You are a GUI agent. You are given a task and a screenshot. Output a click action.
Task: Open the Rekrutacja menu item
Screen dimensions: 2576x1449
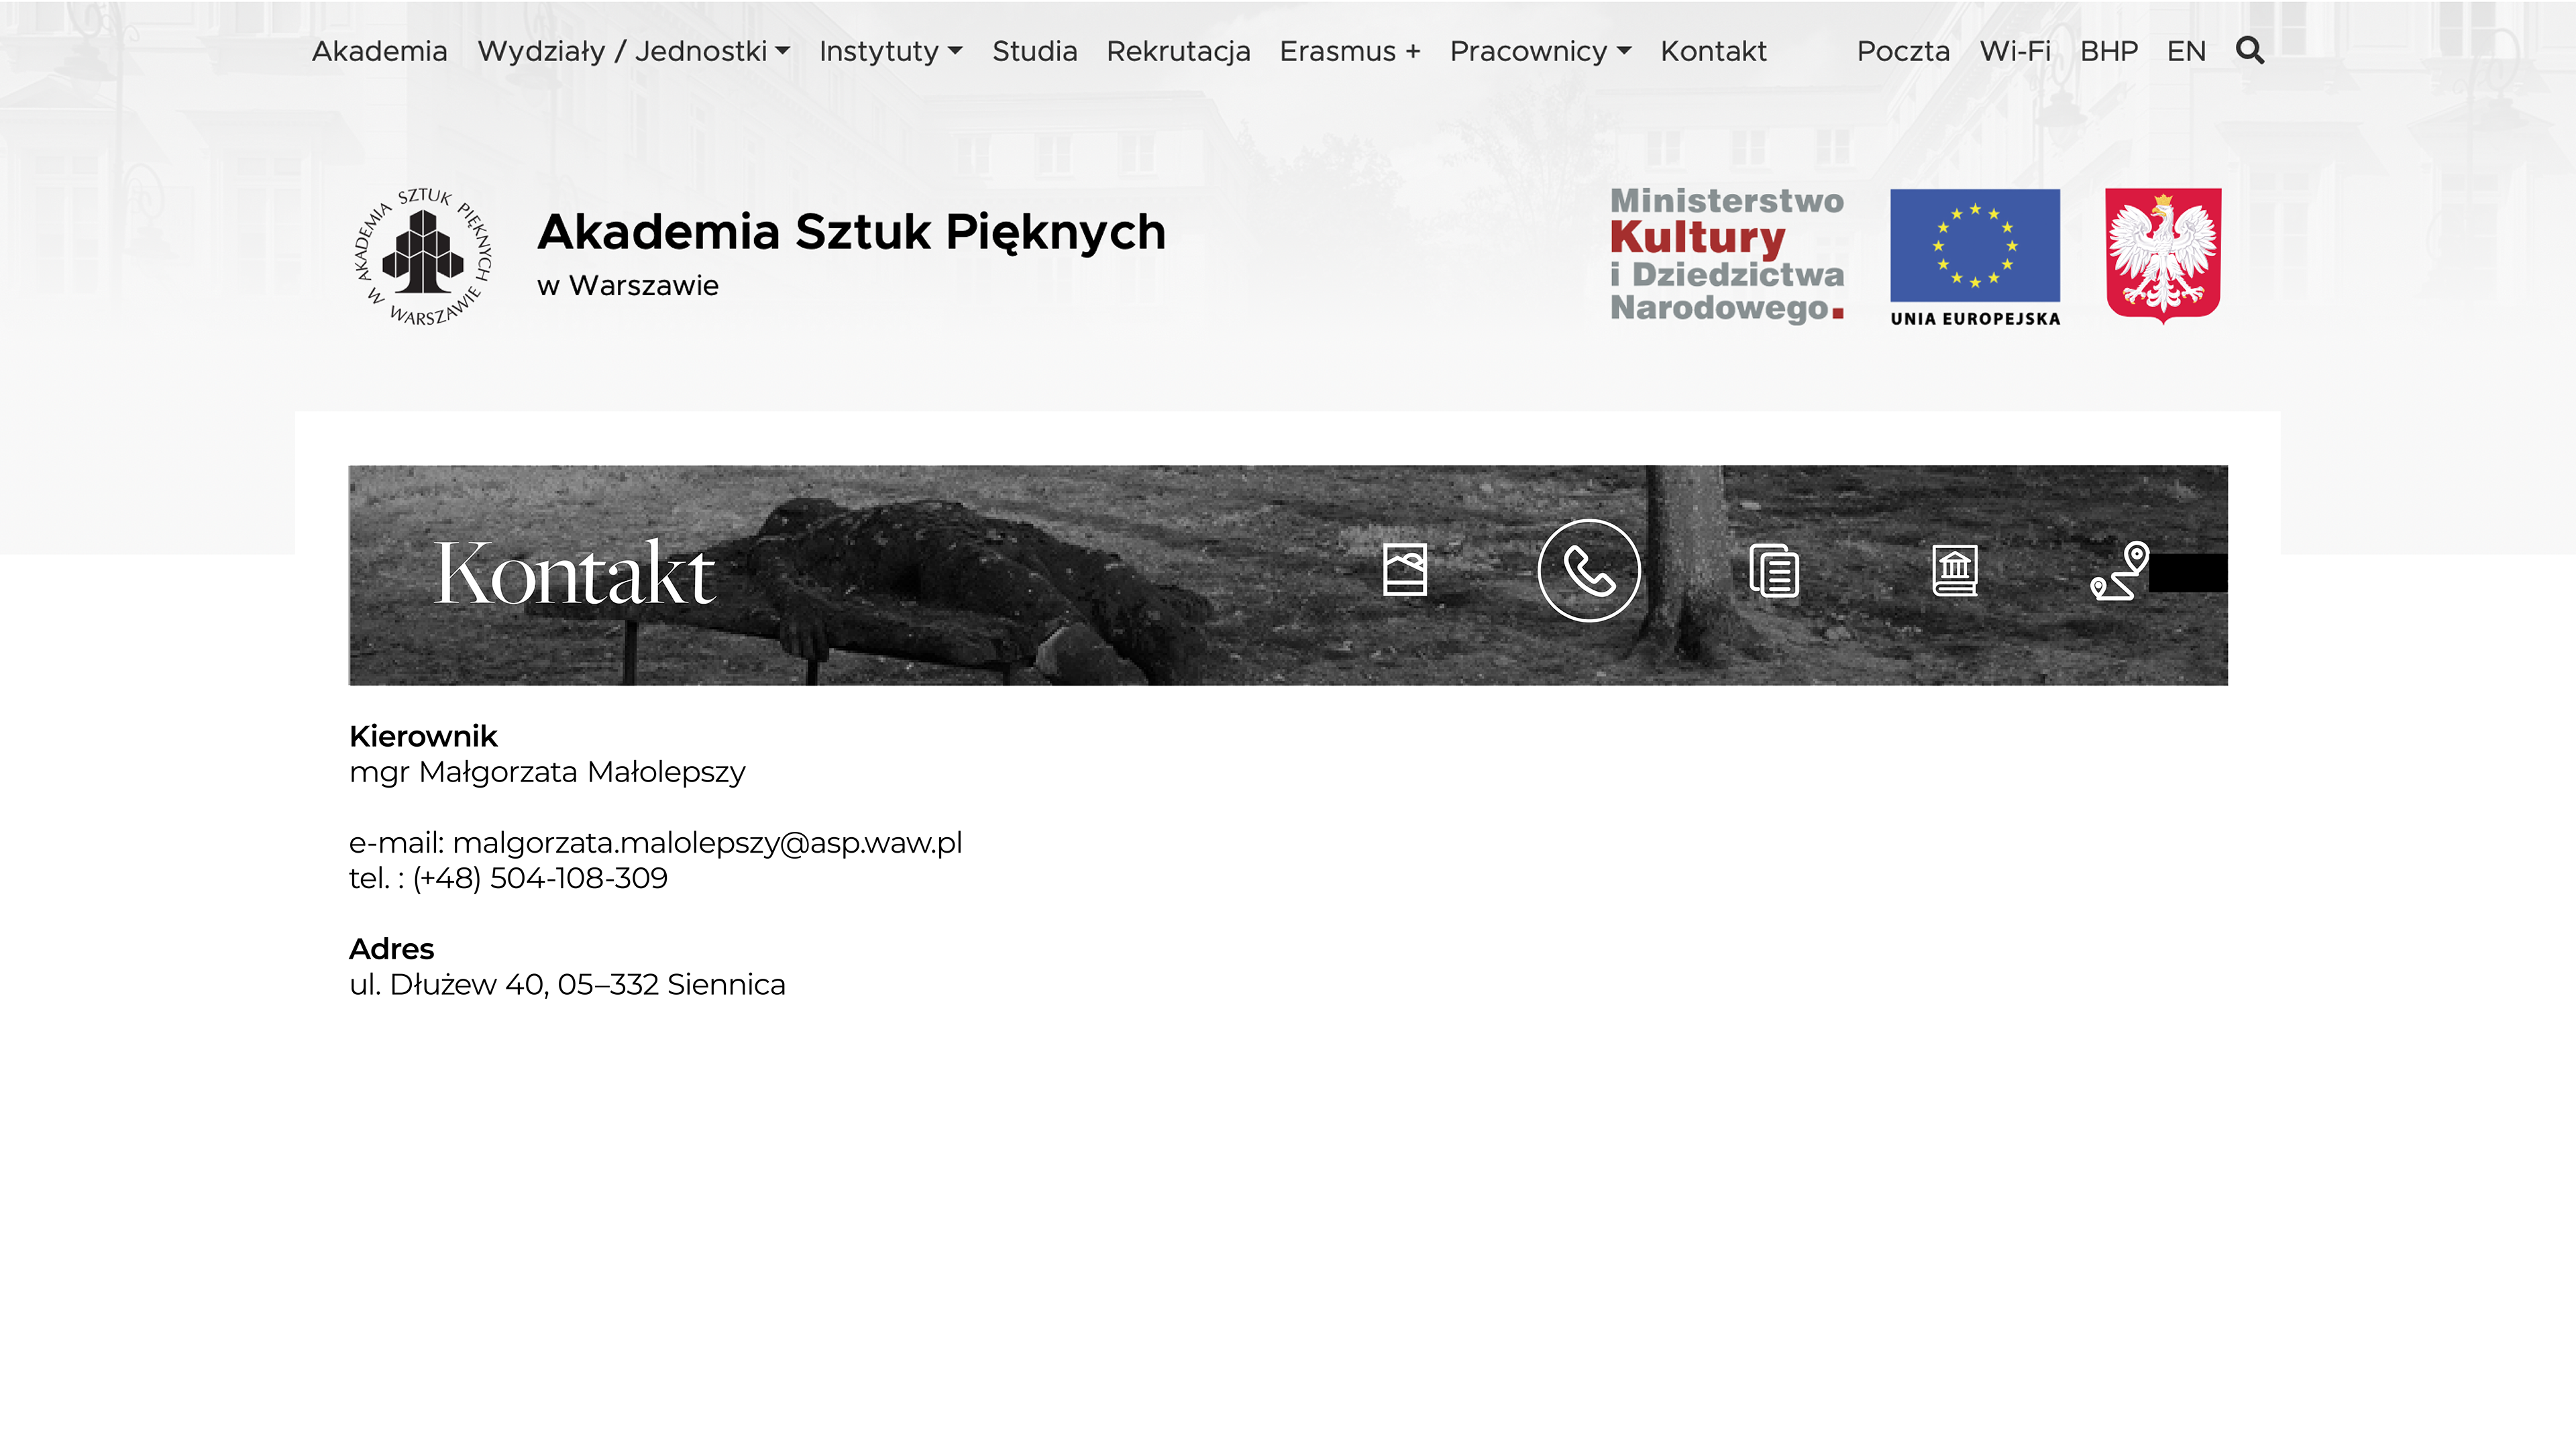point(1177,51)
